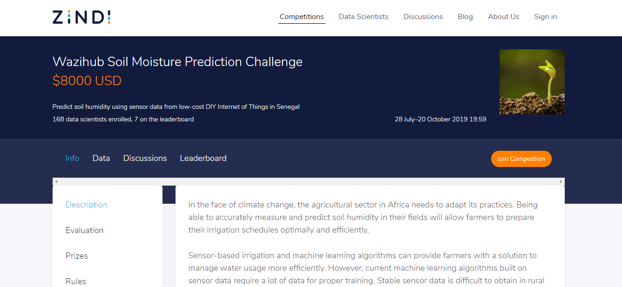Open the Competitions nav item
622x287 pixels.
click(302, 17)
